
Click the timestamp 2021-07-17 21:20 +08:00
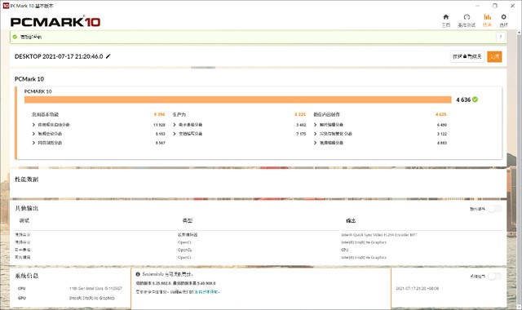pos(417,288)
